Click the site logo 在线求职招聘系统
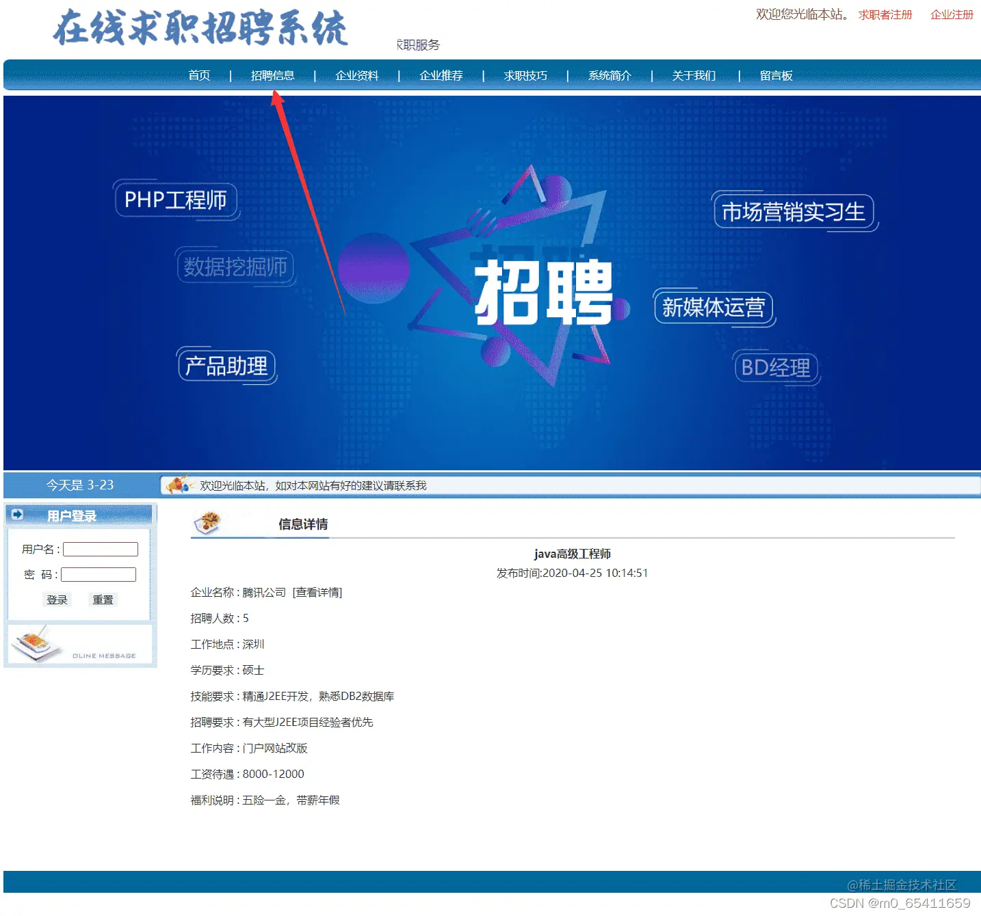 pyautogui.click(x=200, y=29)
